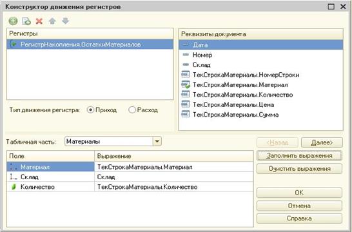352x232 pixels.
Task: Select ТекСтрокаМатериалы.Сумма requisite
Action: (261, 115)
